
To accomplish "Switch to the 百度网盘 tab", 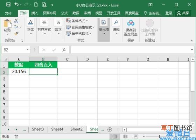I will 132,13.
